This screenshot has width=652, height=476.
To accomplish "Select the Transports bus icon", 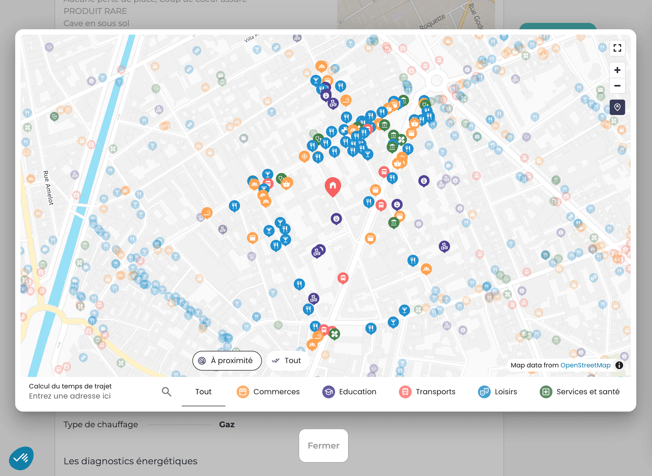I will (x=405, y=392).
